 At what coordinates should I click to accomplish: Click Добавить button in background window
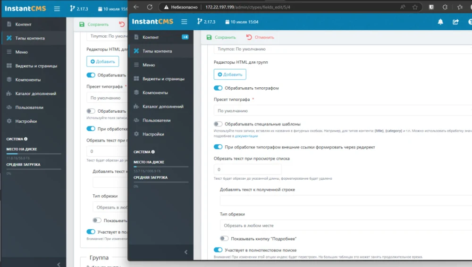102,61
